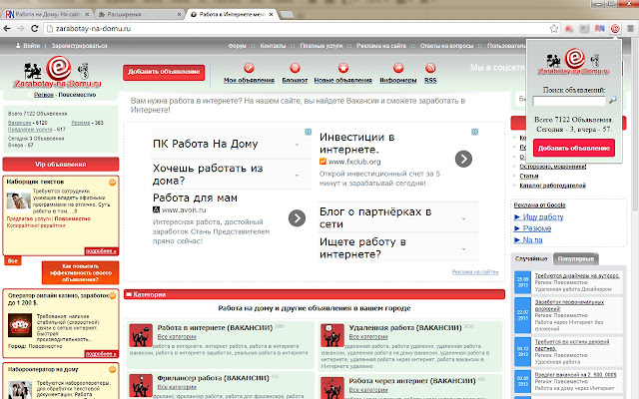The image size is (639, 399).
Task: Select the Популярные tab in sidebar
Action: 576,259
